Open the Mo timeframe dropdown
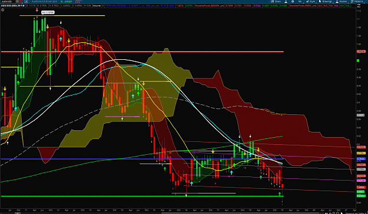Viewport: 368px width, 214px height. pyautogui.click(x=300, y=1)
